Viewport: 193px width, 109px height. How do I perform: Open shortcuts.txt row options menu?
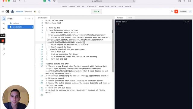pos(32,27)
